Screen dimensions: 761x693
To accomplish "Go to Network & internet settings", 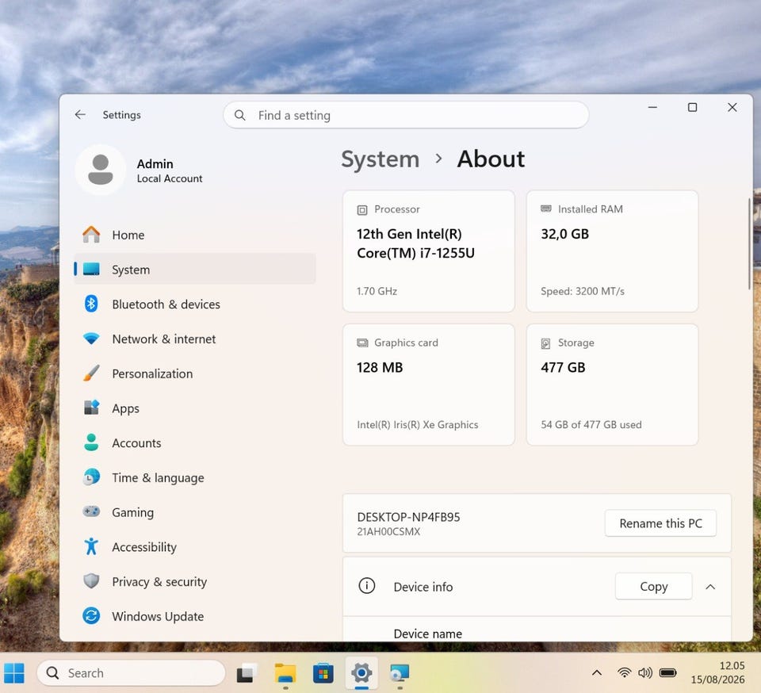I will pyautogui.click(x=195, y=339).
